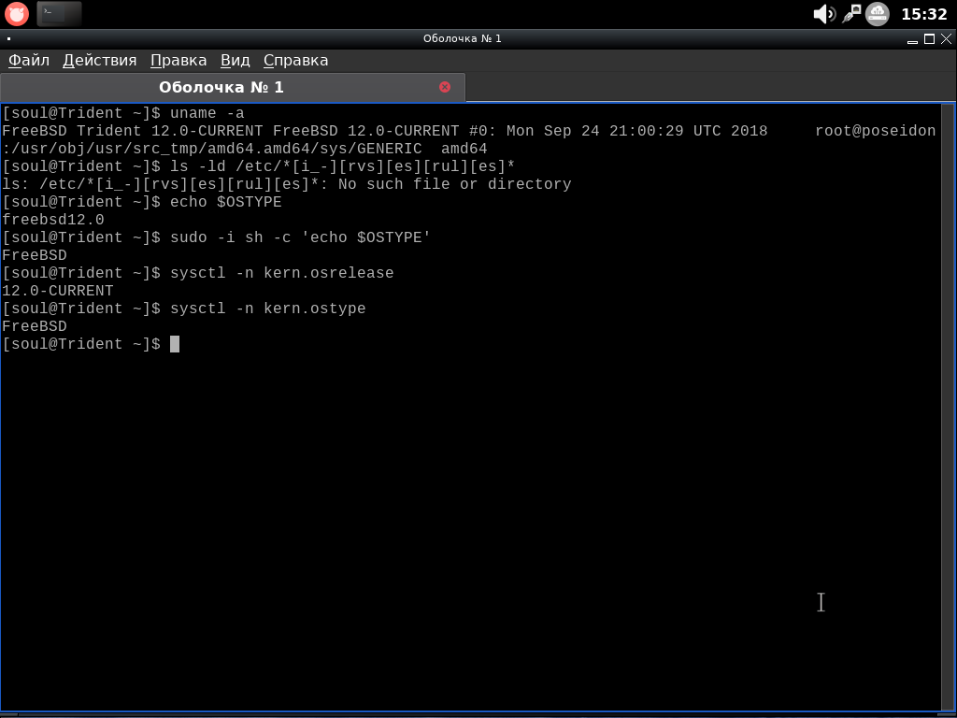
Task: Click 'No such file or directory' text
Action: (x=455, y=184)
